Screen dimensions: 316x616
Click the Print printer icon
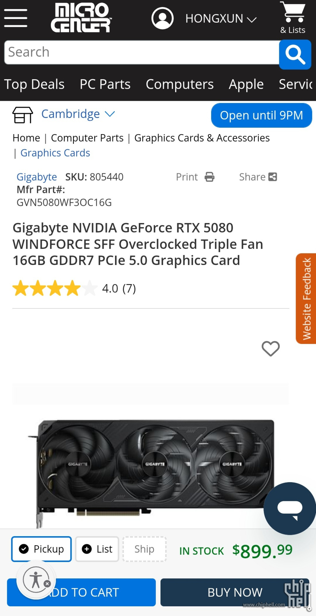pos(210,177)
